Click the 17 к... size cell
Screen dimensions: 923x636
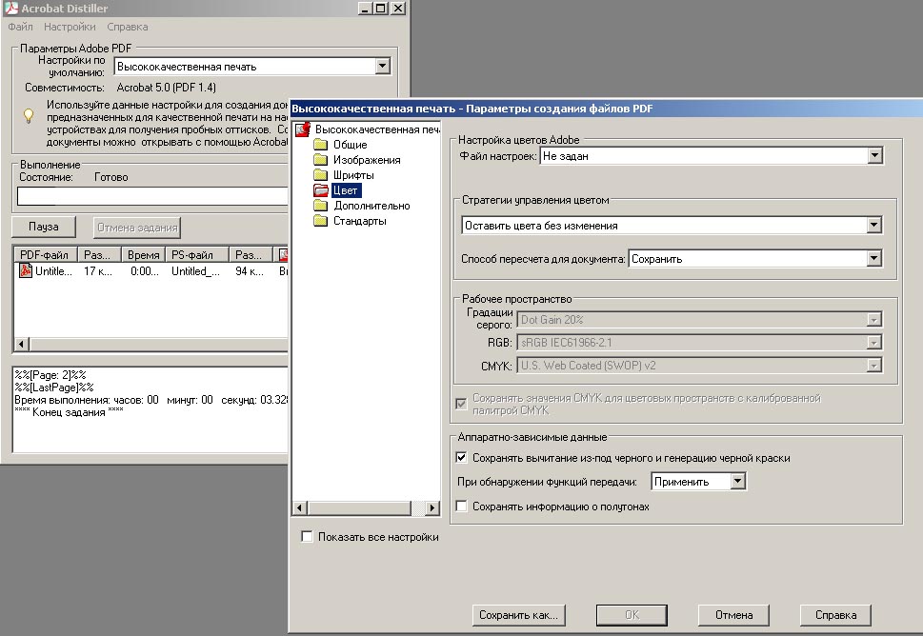pos(98,271)
